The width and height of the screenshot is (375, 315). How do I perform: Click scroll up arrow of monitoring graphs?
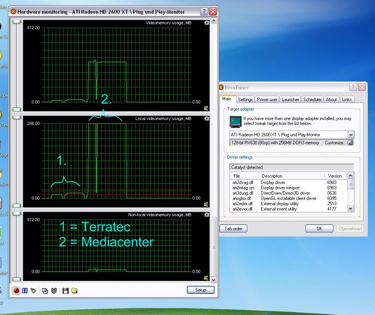(213, 21)
